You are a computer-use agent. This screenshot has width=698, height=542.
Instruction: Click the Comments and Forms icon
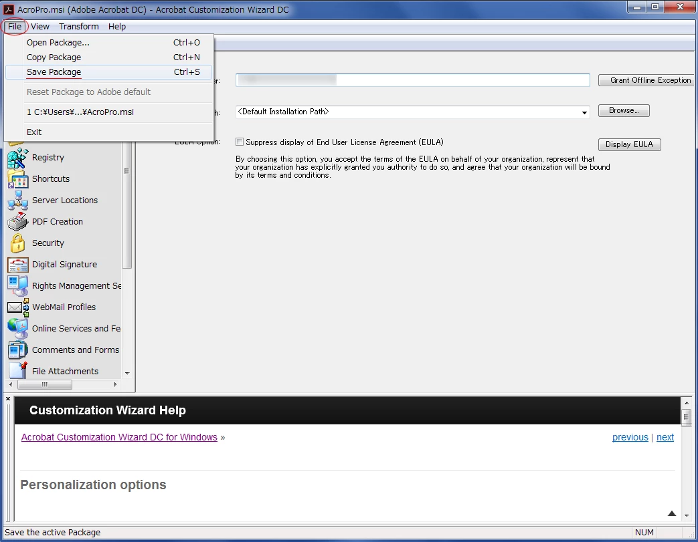pyautogui.click(x=18, y=350)
